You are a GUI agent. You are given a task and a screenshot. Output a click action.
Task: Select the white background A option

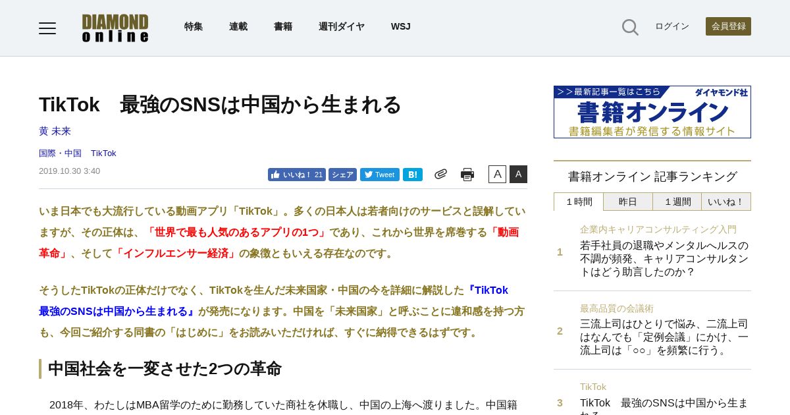click(497, 174)
